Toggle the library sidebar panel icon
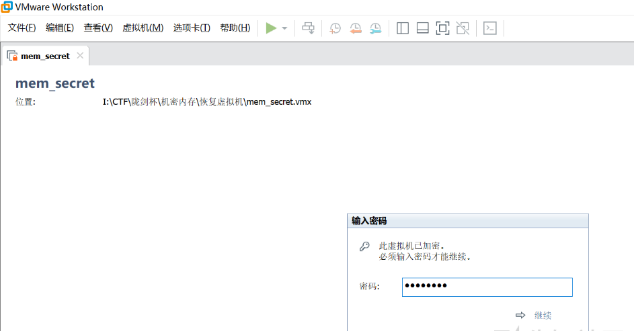This screenshot has height=331, width=634. point(403,28)
